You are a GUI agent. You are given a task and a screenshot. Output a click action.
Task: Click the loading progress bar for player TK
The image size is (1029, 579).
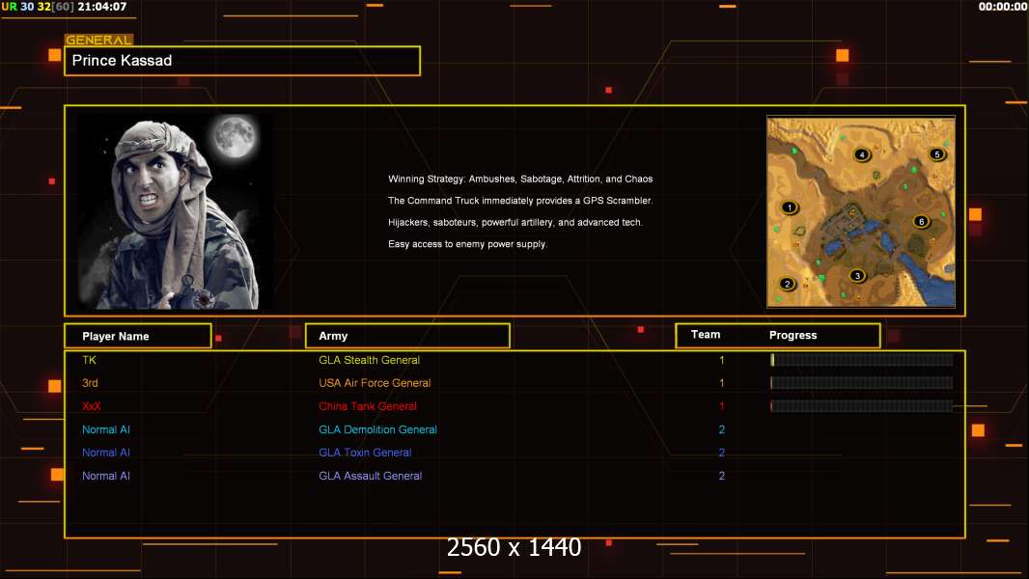[x=861, y=360]
